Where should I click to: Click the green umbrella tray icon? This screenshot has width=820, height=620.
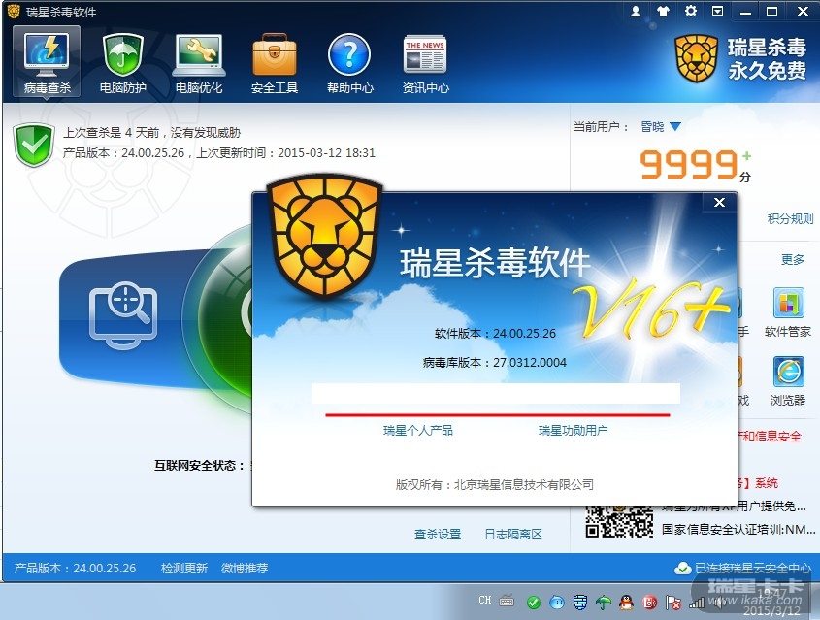tap(603, 603)
